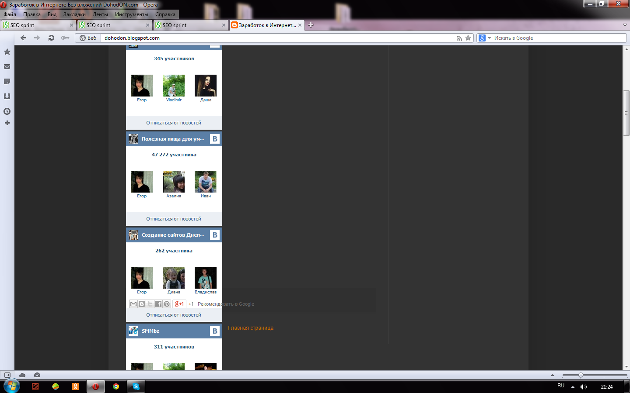This screenshot has height=393, width=630.
Task: Expand the search engine selector dropdown
Action: tap(490, 38)
